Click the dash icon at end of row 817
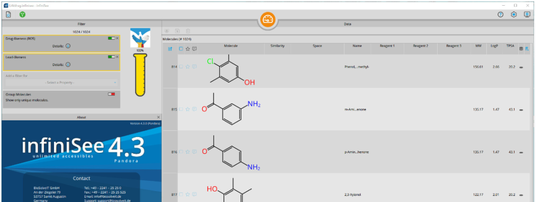 point(521,195)
